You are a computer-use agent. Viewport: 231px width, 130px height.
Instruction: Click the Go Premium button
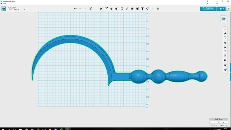[208, 9]
